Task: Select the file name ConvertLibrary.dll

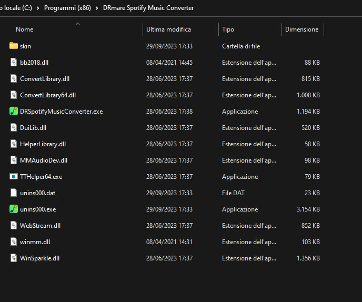Action: (45, 79)
